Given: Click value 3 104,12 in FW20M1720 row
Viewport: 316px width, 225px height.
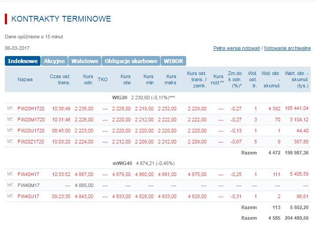Looking at the screenshot, I should tap(299, 120).
